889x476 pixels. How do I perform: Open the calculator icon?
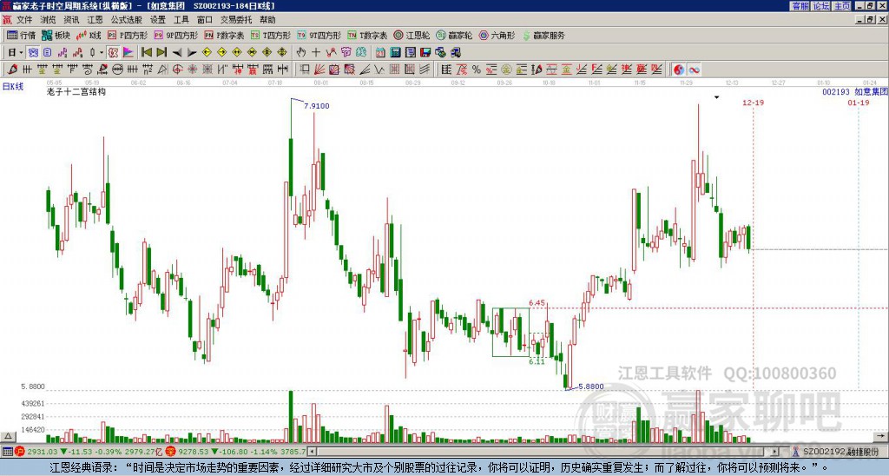(x=396, y=52)
